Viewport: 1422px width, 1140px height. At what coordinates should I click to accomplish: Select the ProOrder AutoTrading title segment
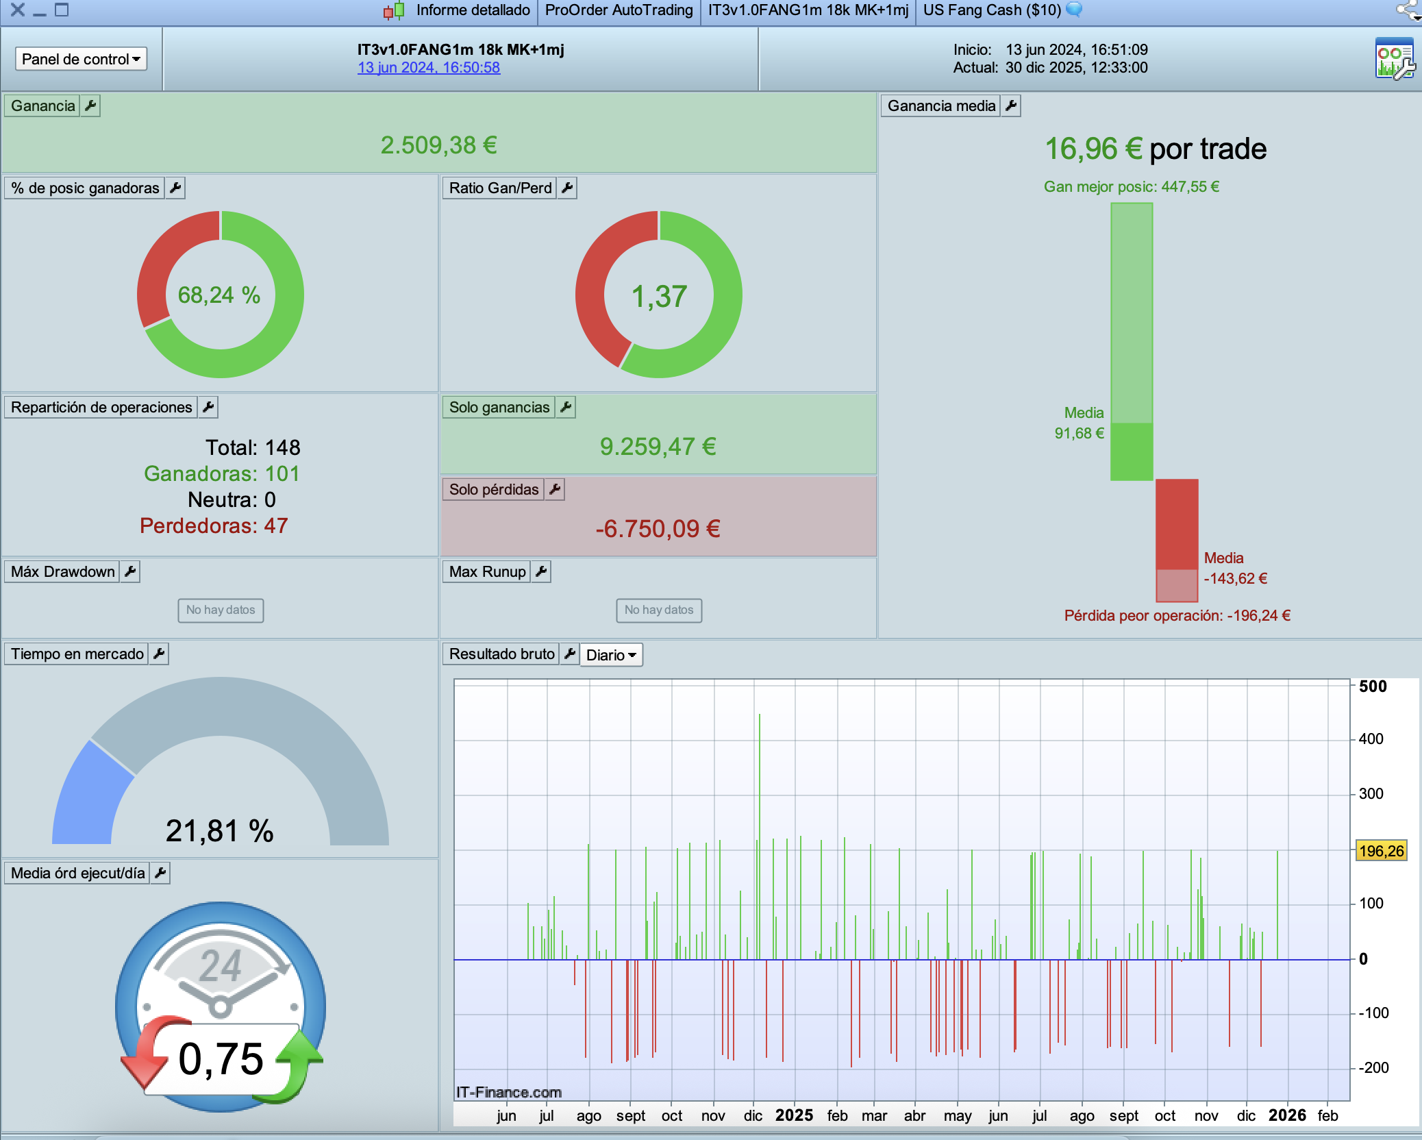click(619, 10)
